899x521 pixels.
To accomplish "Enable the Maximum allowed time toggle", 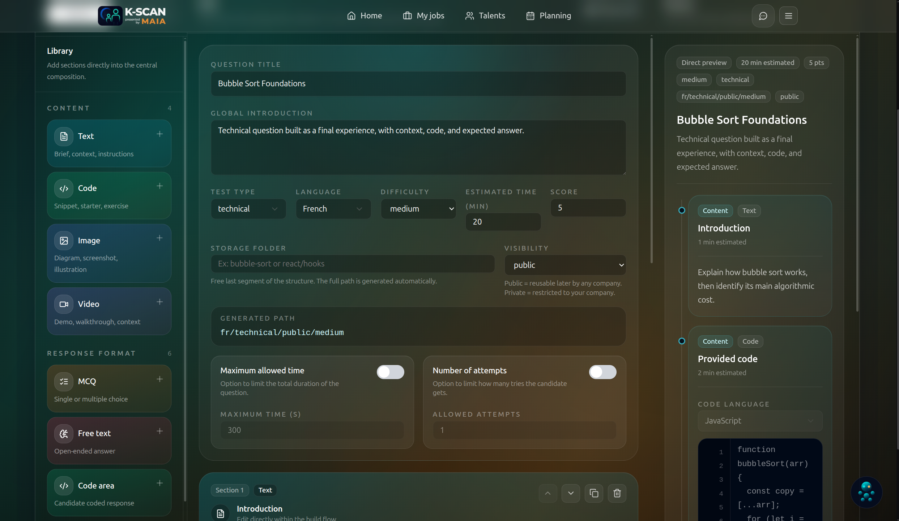I will 390,372.
